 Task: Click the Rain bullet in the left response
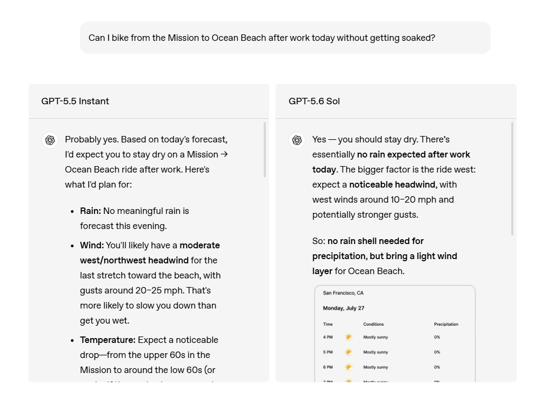click(91, 211)
